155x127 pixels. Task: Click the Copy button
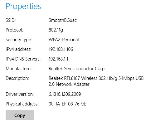(20, 115)
